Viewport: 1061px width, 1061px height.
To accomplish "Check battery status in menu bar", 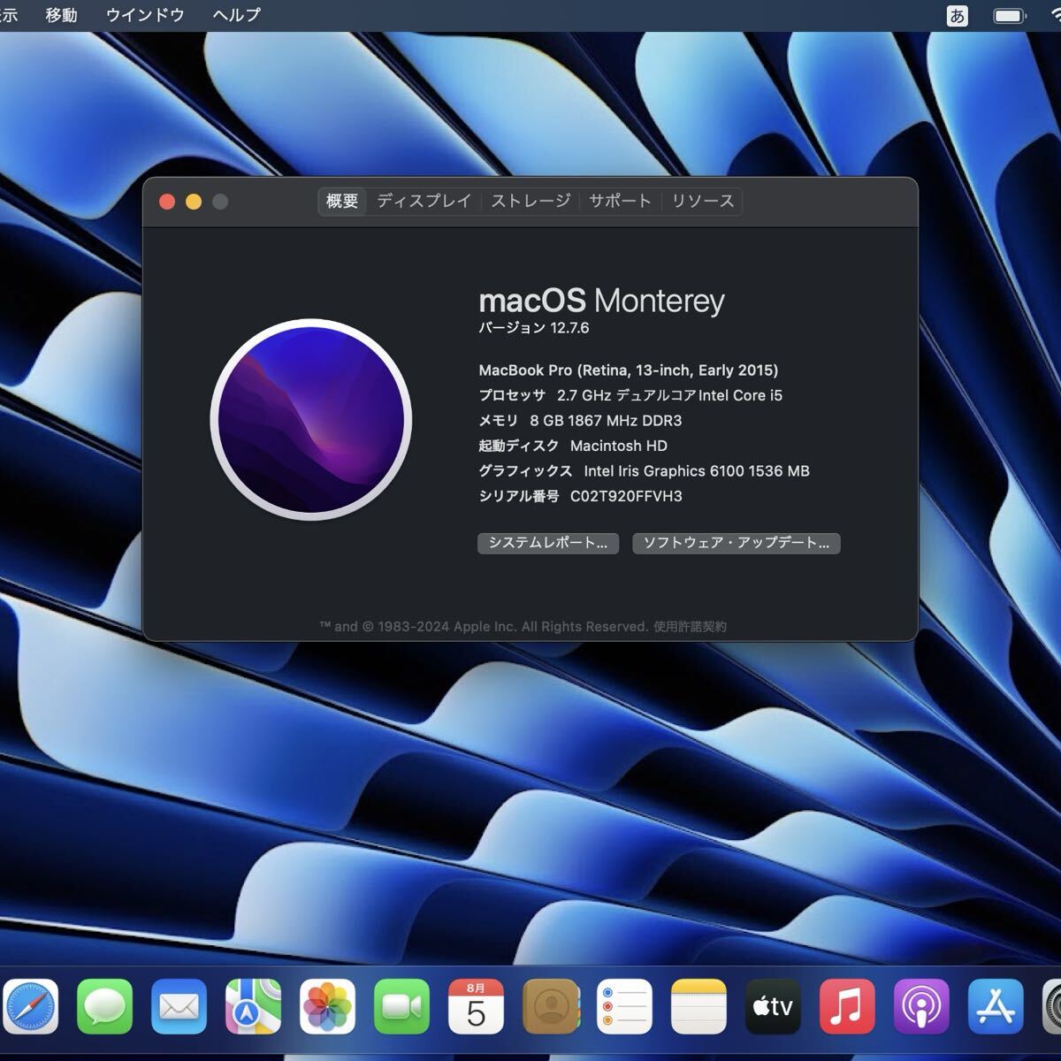I will click(1009, 16).
